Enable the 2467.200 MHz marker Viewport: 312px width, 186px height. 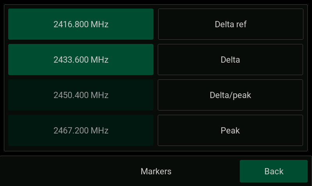81,130
